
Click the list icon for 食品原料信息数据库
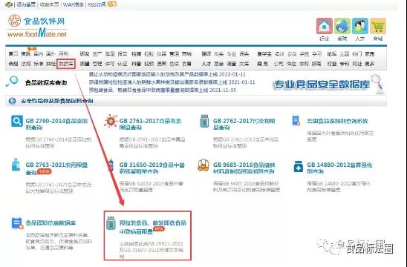pyautogui.click(x=17, y=223)
